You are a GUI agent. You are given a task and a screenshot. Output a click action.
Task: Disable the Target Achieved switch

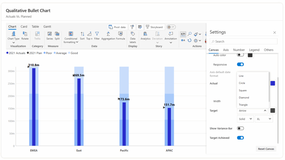(240, 138)
